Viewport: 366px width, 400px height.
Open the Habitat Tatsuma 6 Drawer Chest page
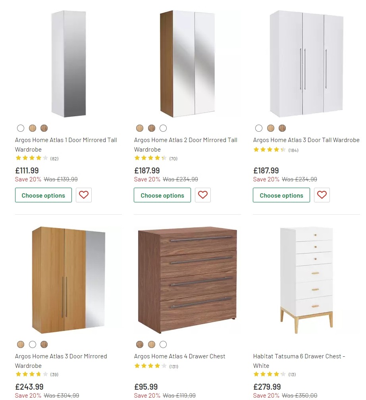pyautogui.click(x=299, y=361)
